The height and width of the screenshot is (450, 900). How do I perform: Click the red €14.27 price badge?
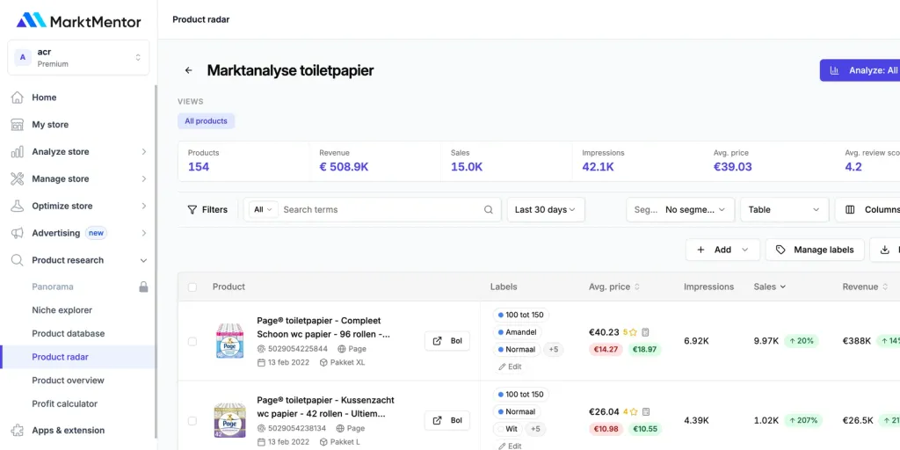click(606, 349)
